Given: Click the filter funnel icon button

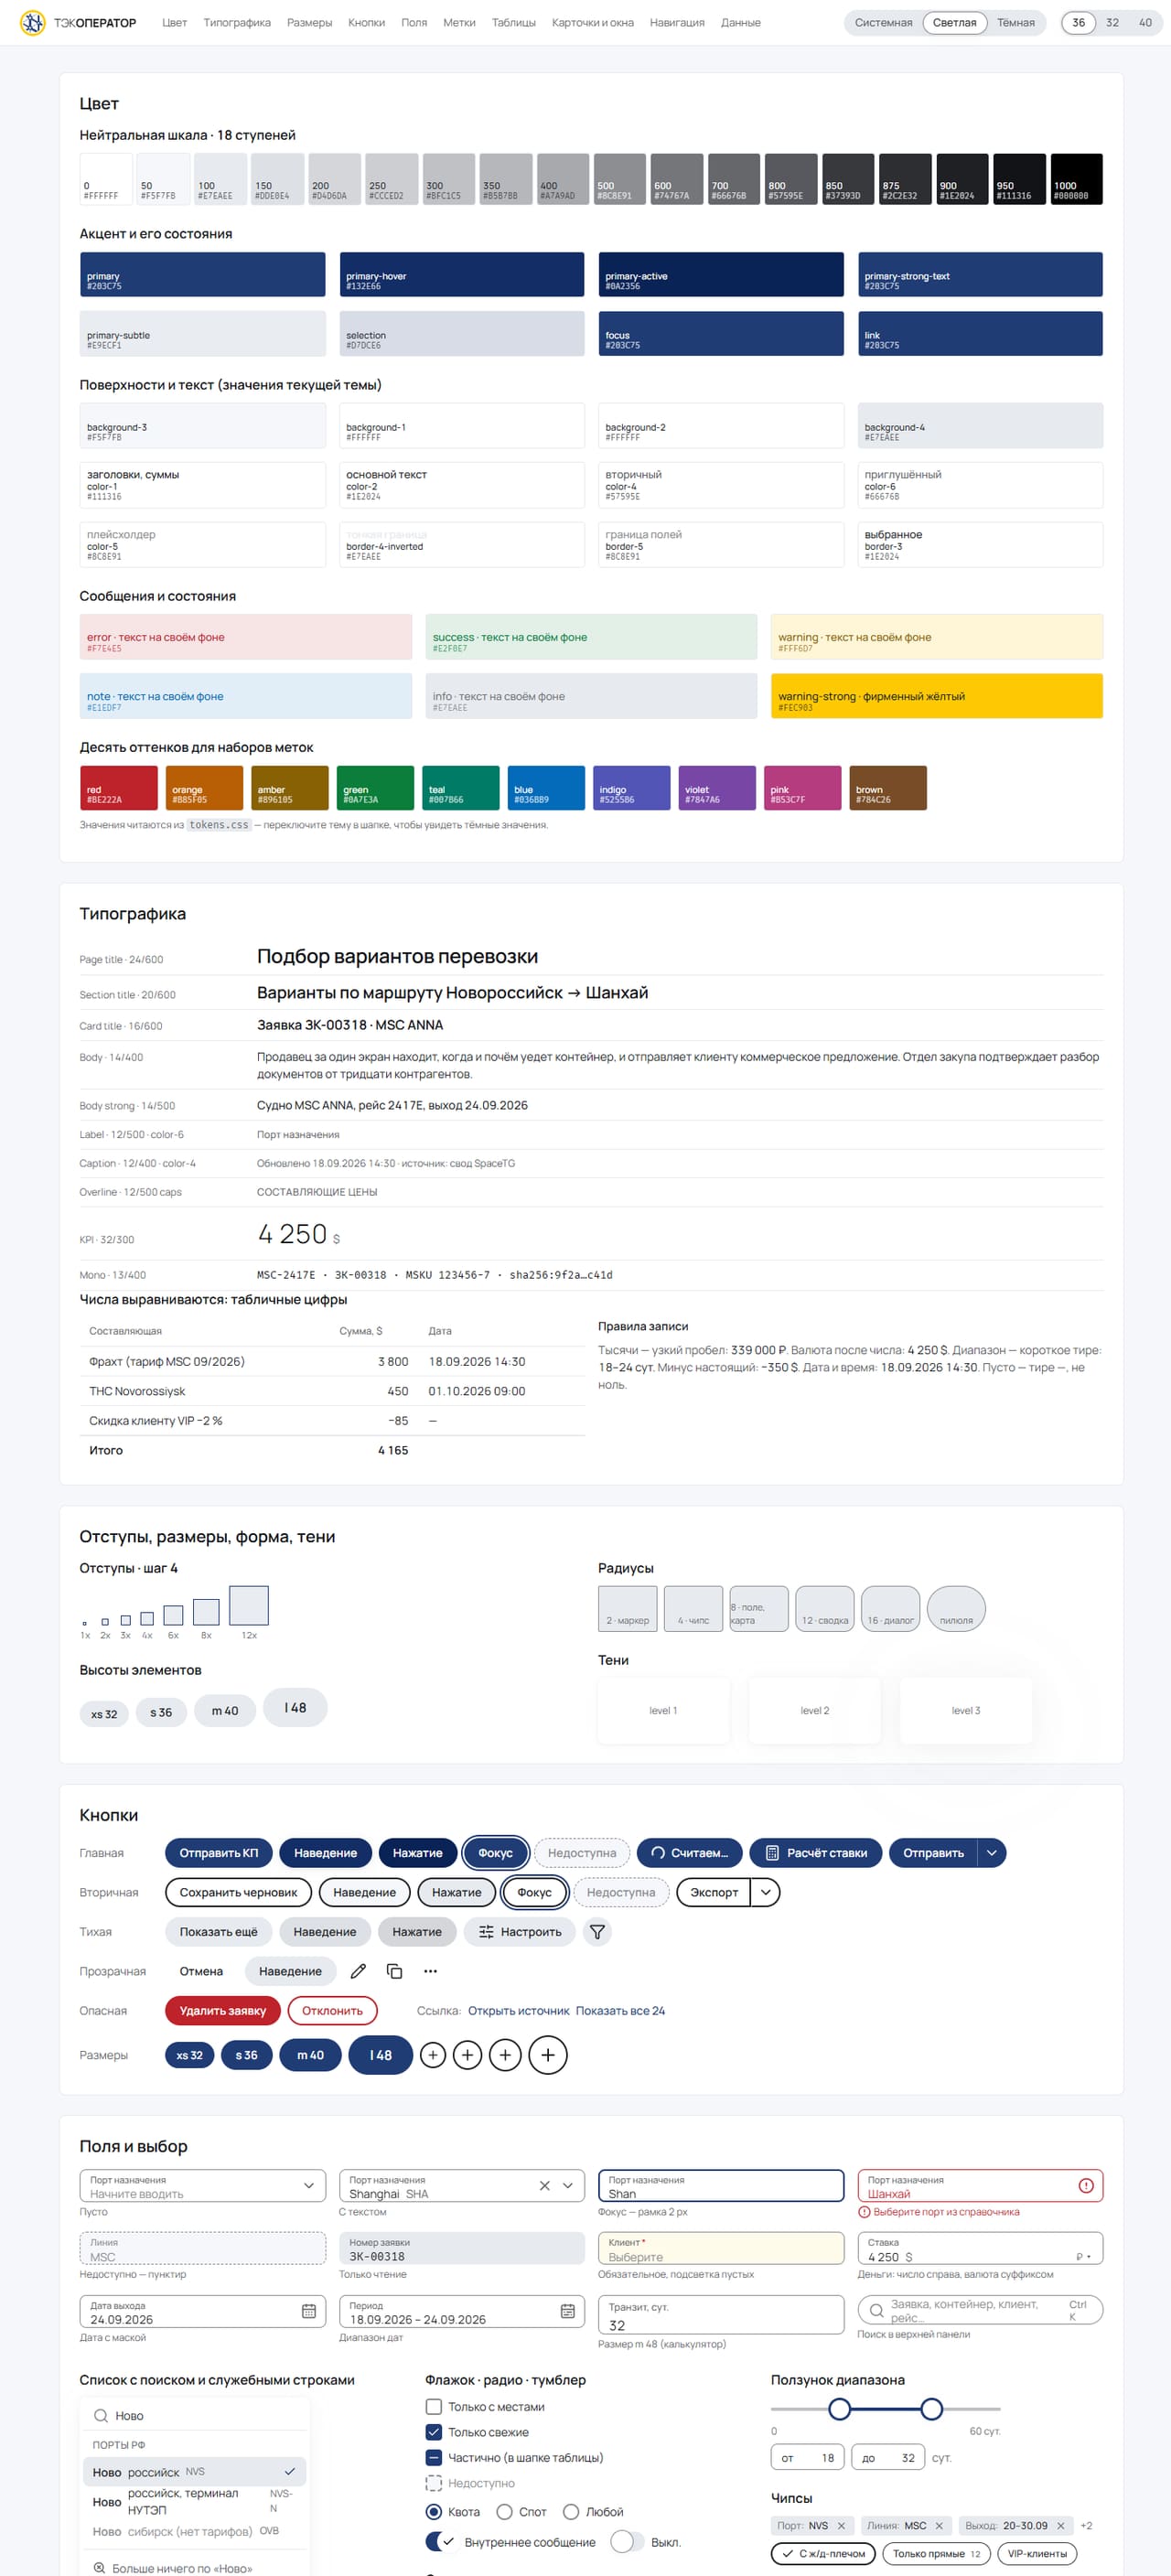Looking at the screenshot, I should pyautogui.click(x=597, y=1932).
